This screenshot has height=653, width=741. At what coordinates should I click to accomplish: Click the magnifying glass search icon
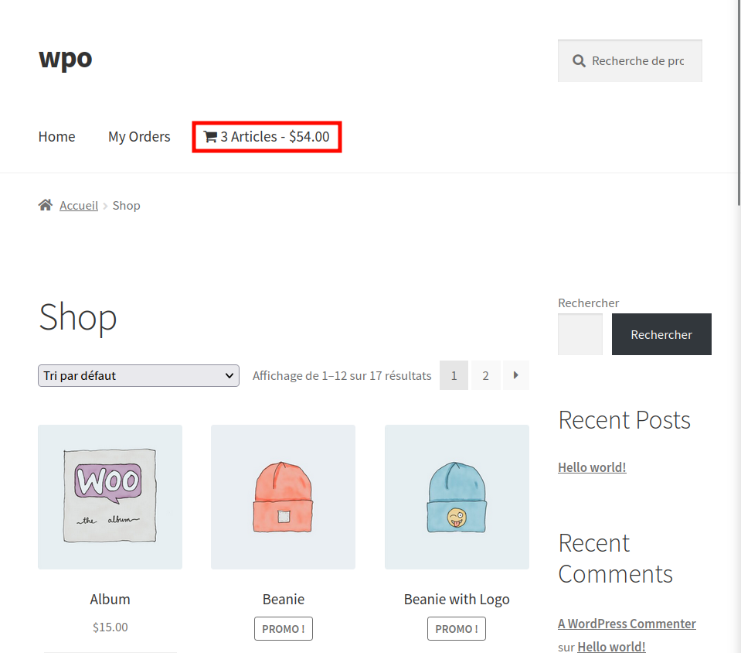[579, 60]
